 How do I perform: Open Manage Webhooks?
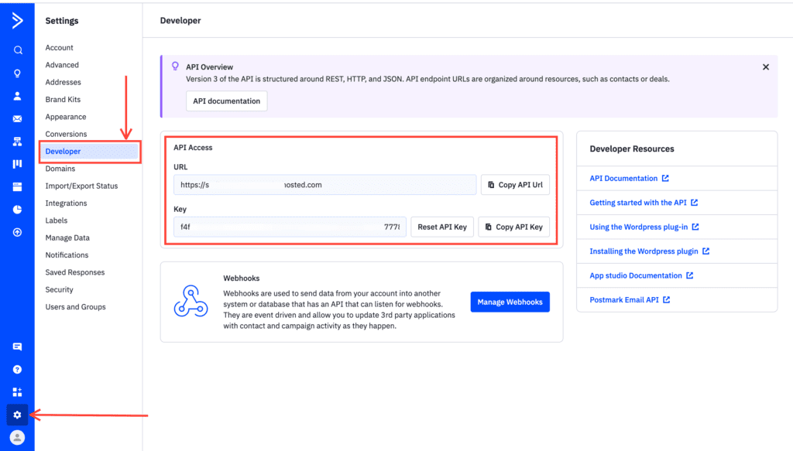[x=510, y=302]
